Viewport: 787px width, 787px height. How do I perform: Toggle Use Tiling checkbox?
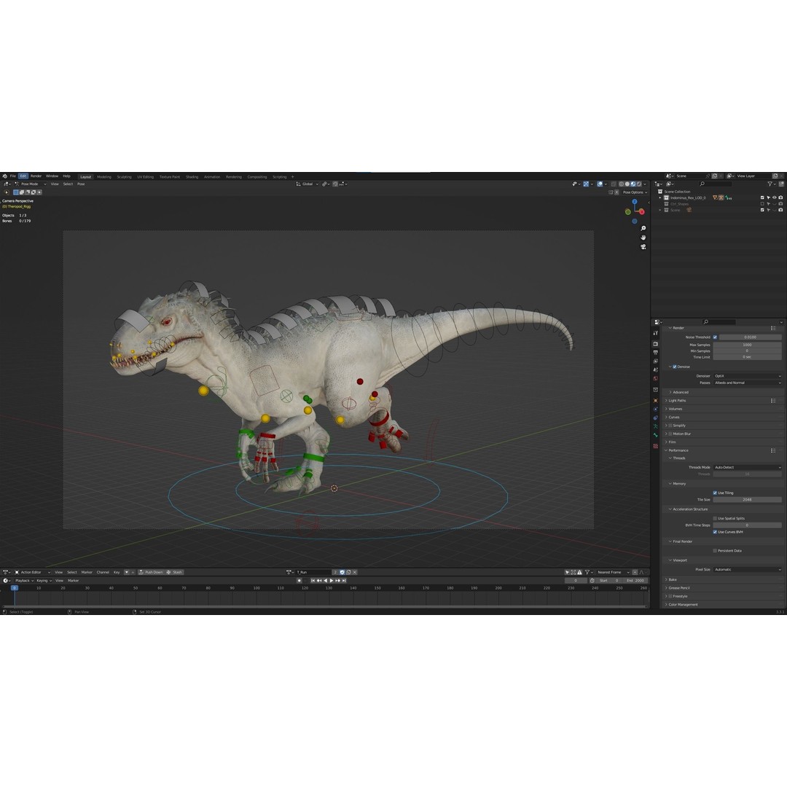click(x=715, y=493)
